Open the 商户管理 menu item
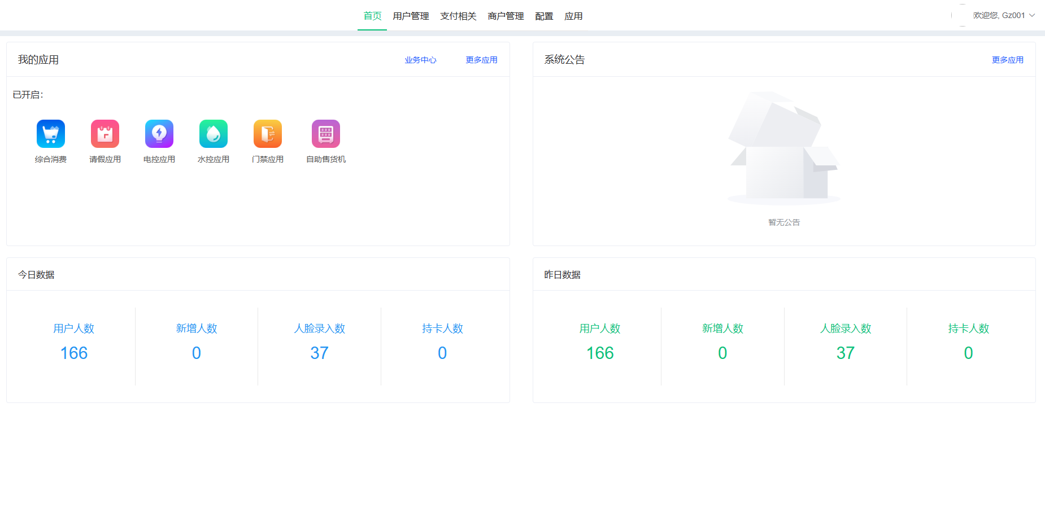This screenshot has width=1045, height=517. click(x=506, y=16)
